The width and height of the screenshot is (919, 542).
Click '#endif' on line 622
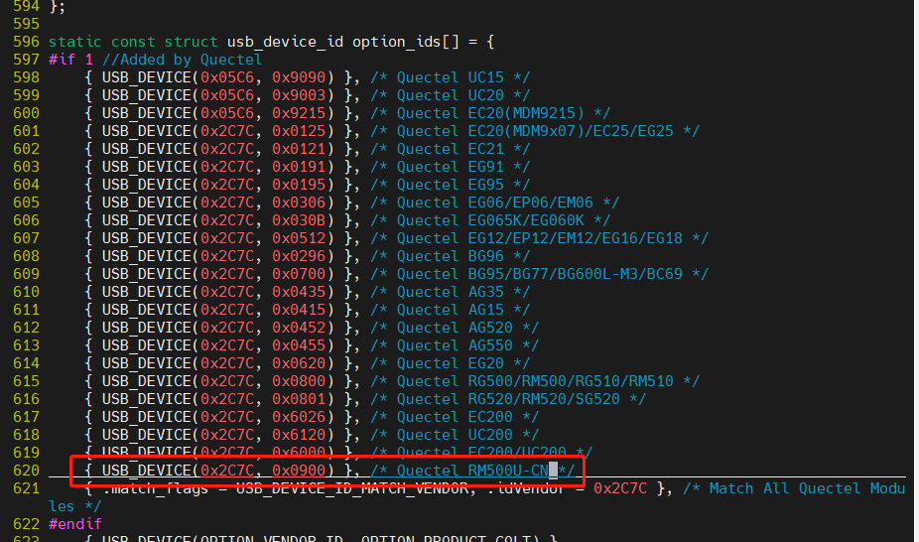[x=75, y=524]
